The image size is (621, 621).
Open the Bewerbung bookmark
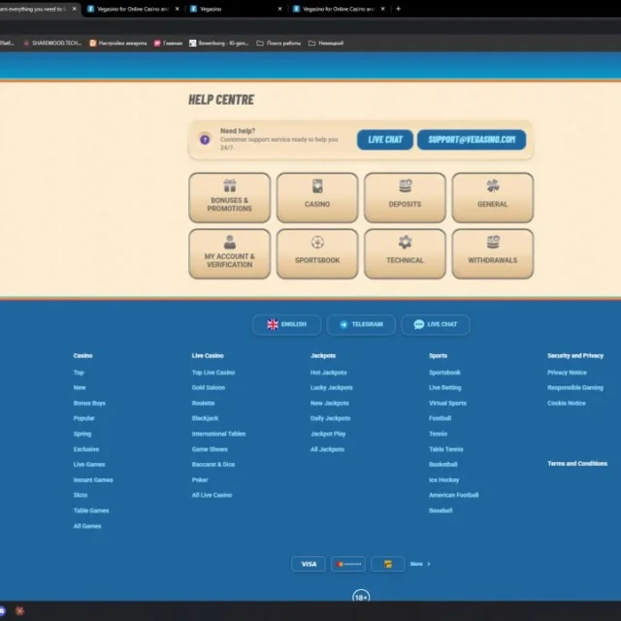[x=219, y=43]
